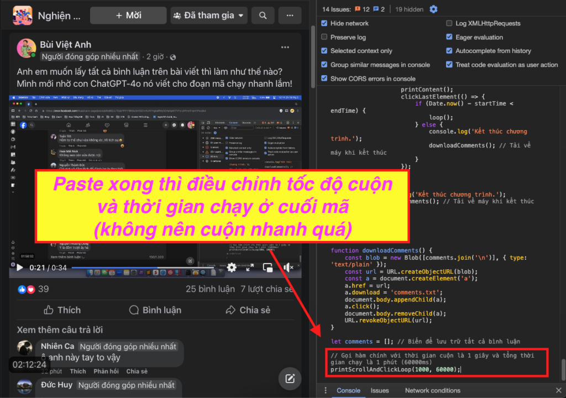This screenshot has width=566, height=398.
Task: Open DevTools three-dot drawer menu
Action: click(x=326, y=390)
